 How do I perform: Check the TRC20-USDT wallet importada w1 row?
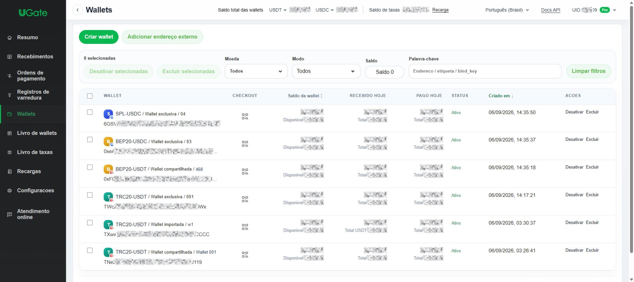coord(90,223)
